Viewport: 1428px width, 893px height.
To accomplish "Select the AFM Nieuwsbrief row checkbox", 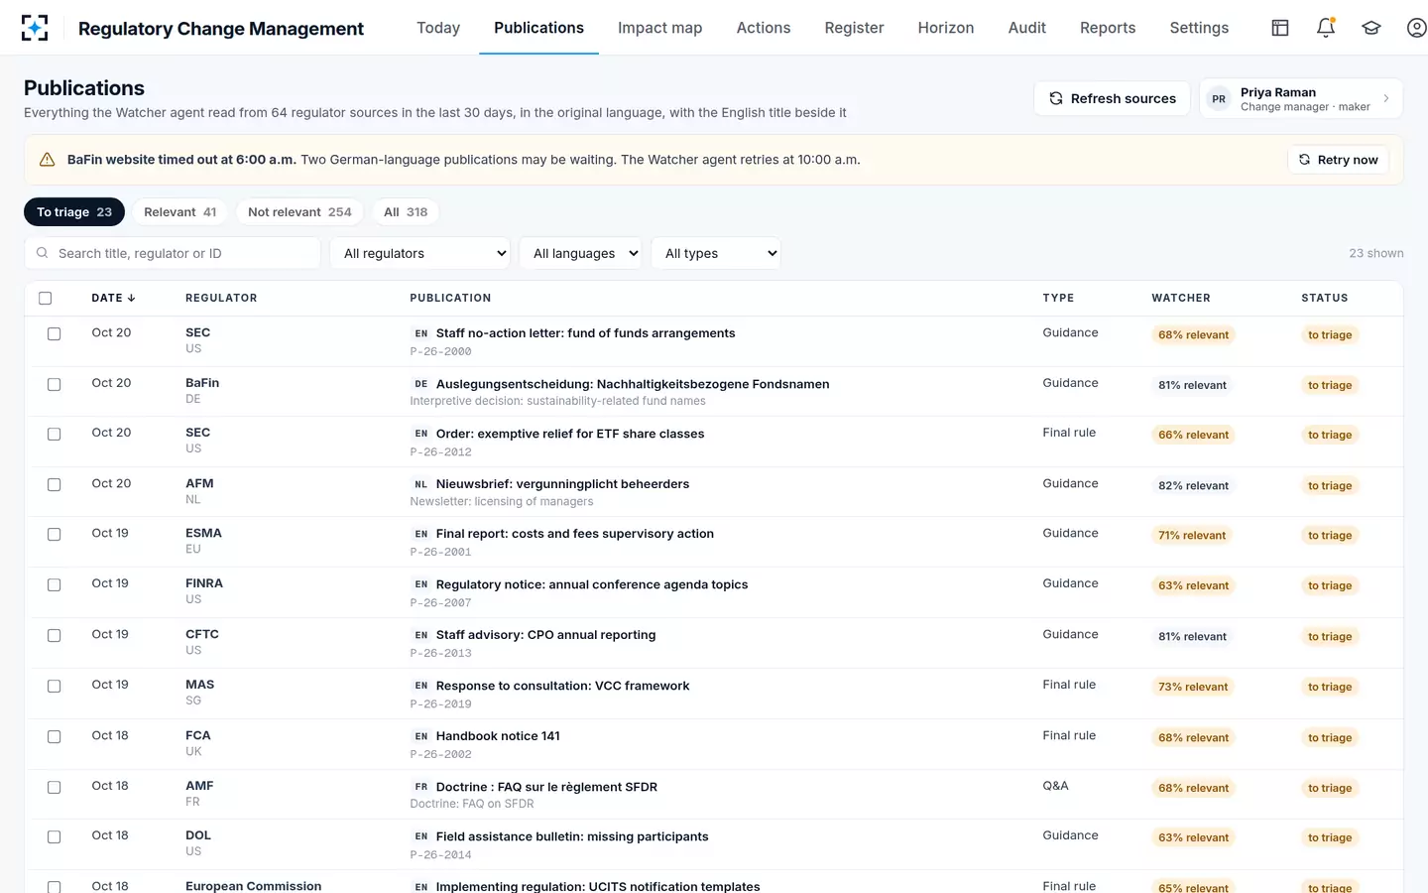I will [x=55, y=484].
